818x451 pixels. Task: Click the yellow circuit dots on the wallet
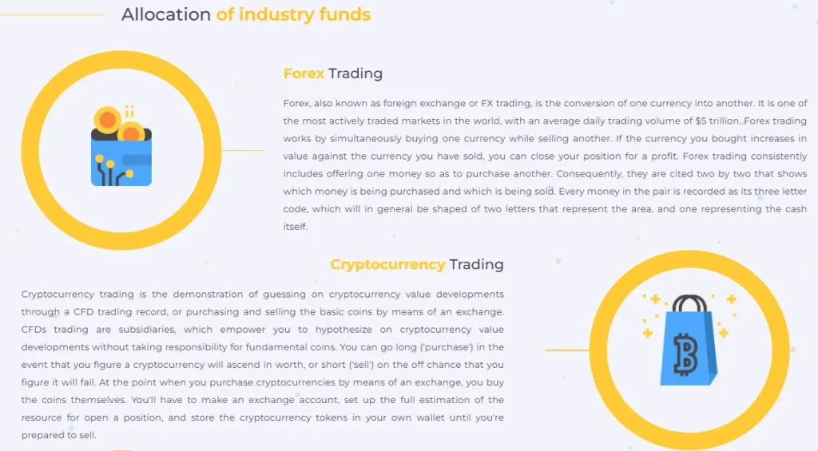pos(105,166)
